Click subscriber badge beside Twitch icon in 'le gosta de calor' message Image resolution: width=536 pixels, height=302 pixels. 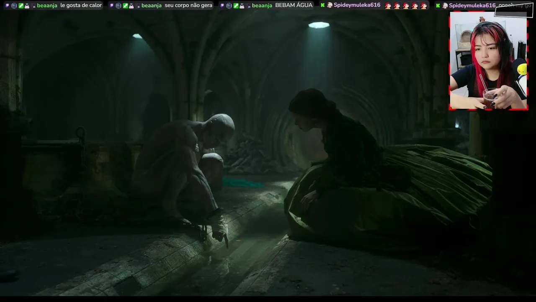click(x=13, y=5)
